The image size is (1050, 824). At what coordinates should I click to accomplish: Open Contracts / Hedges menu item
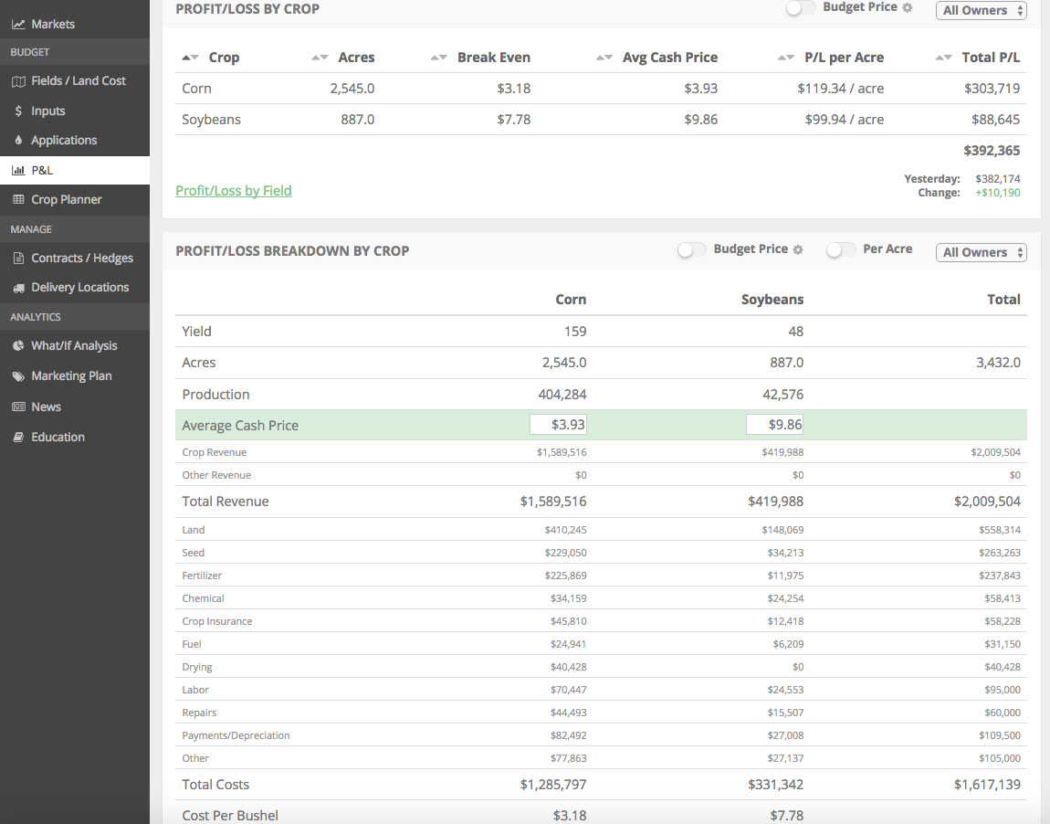tap(81, 259)
